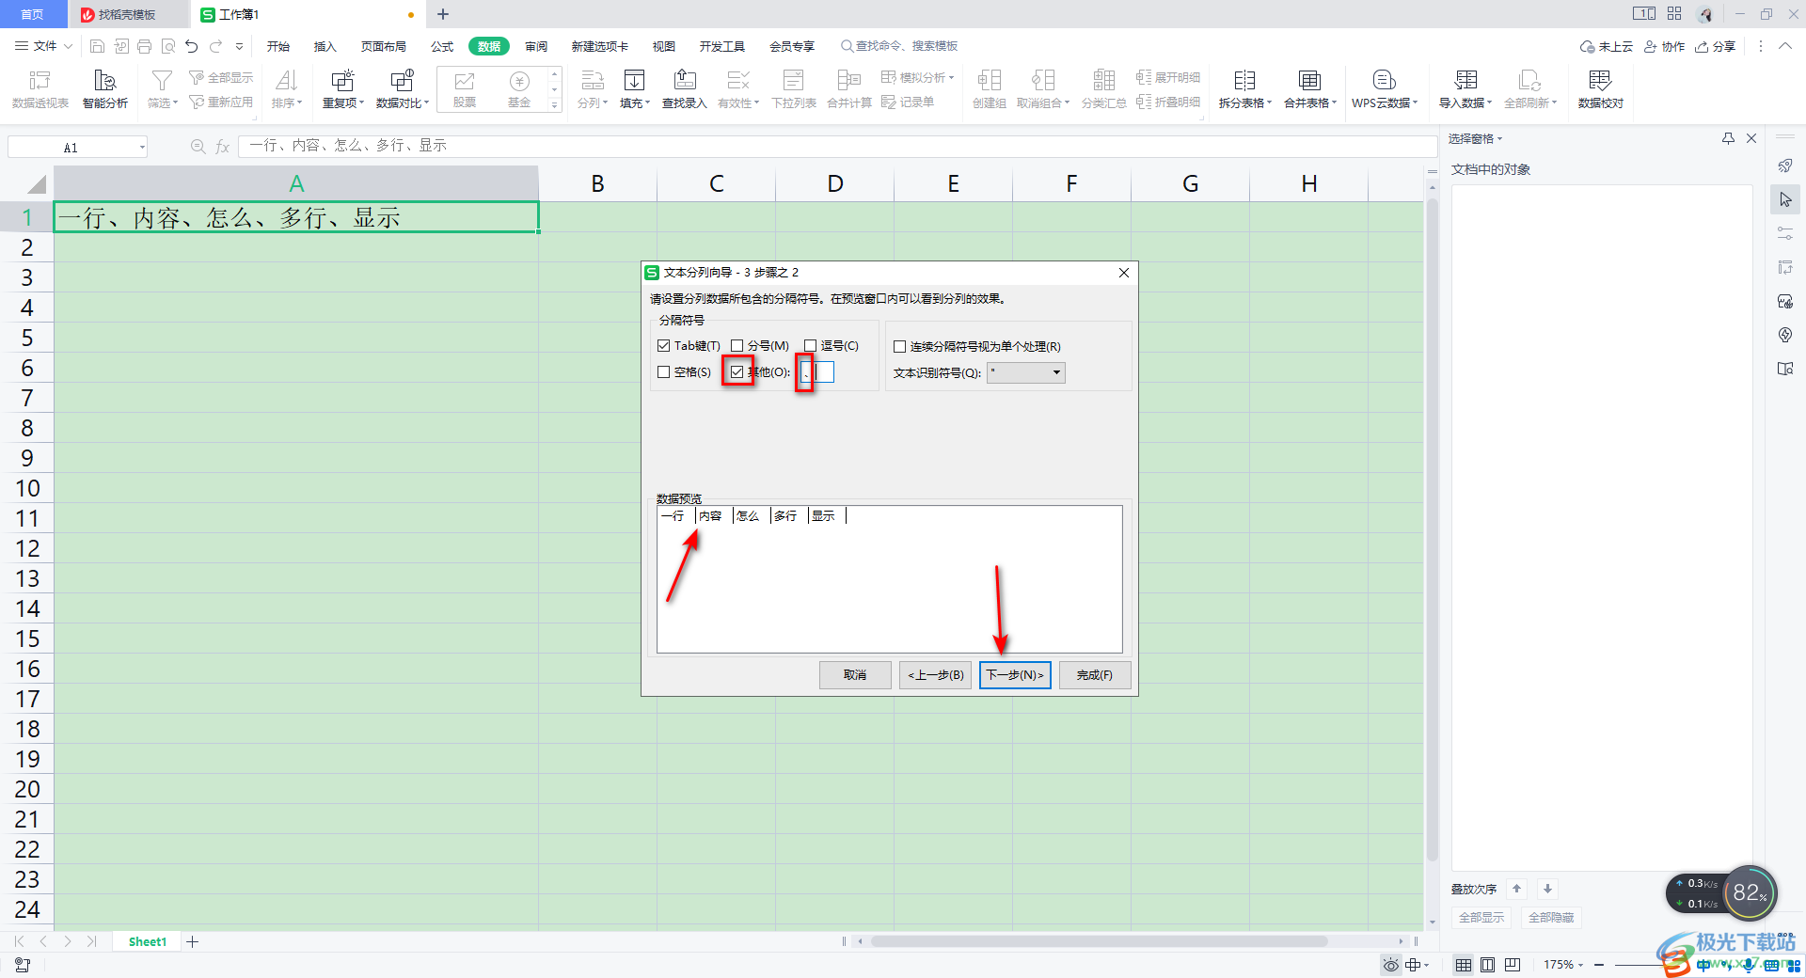Click the Save icon in quick toolbar
This screenshot has height=978, width=1806.
click(x=97, y=46)
